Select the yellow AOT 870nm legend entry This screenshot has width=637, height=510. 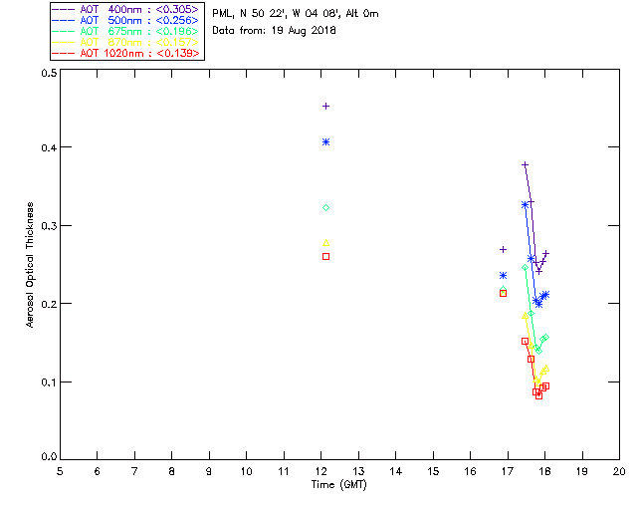[x=126, y=42]
